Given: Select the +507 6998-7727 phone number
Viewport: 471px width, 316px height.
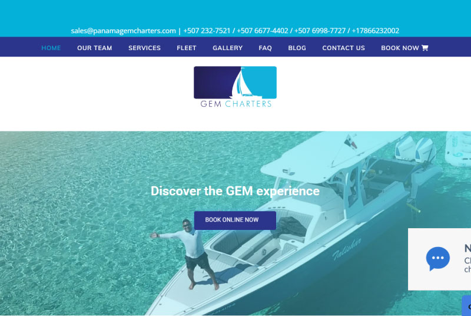Looking at the screenshot, I should pos(320,31).
